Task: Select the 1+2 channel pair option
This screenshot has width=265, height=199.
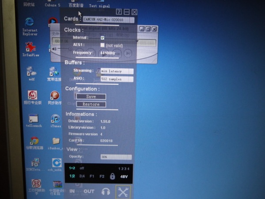Action: pos(72,168)
